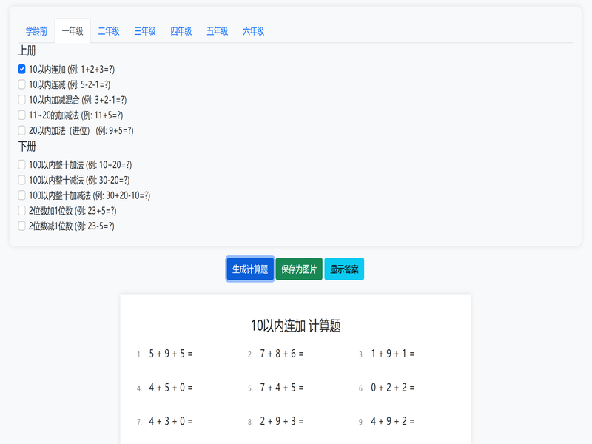Click problem 7: 4 + 3 + 0 =
This screenshot has height=444, width=592.
(171, 421)
